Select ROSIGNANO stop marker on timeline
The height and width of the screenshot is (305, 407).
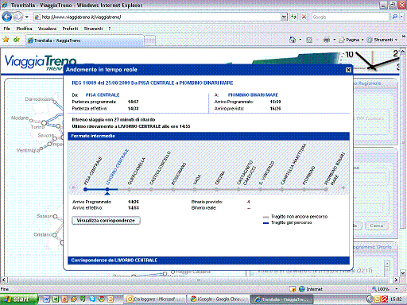(172, 189)
